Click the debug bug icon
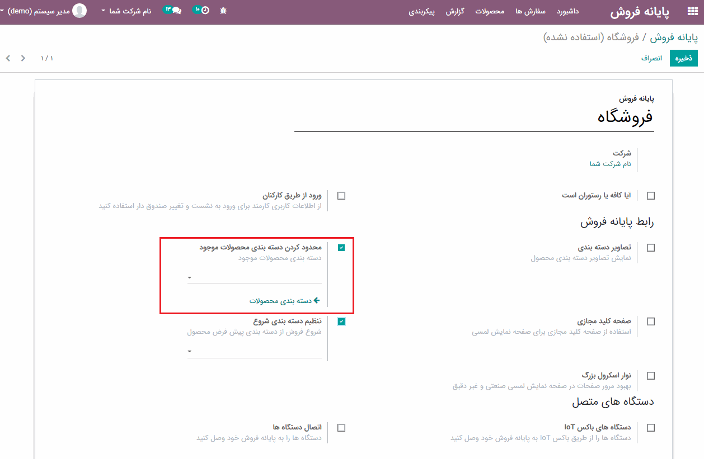This screenshot has height=459, width=704. (x=223, y=11)
